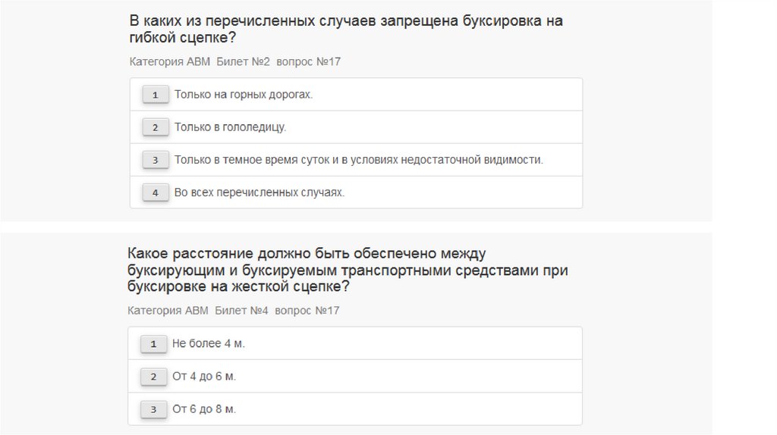Select answer text "От 6 до 8 м."

pos(204,408)
